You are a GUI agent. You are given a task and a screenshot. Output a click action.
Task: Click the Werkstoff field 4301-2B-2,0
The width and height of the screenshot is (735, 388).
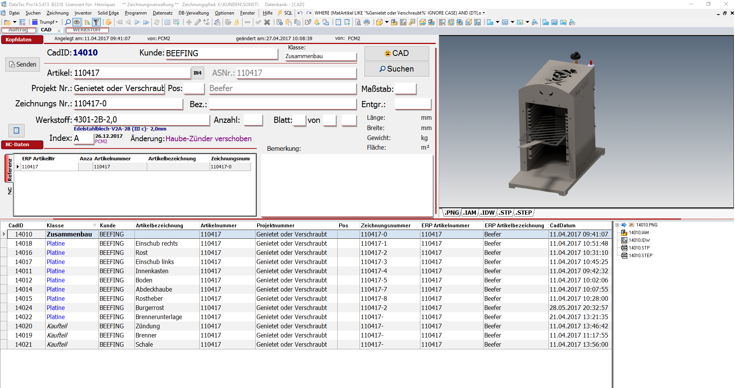coord(141,120)
